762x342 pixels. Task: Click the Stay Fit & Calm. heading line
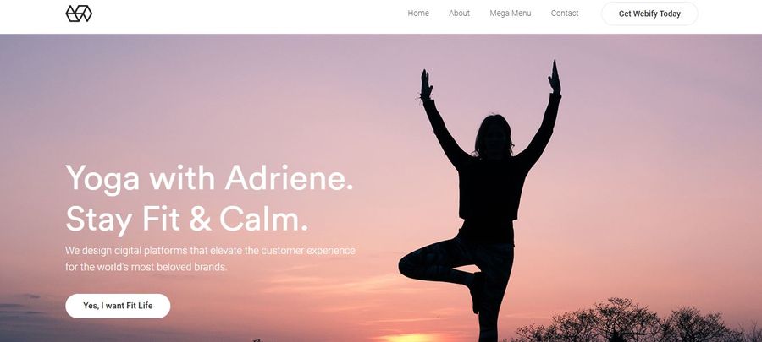186,220
